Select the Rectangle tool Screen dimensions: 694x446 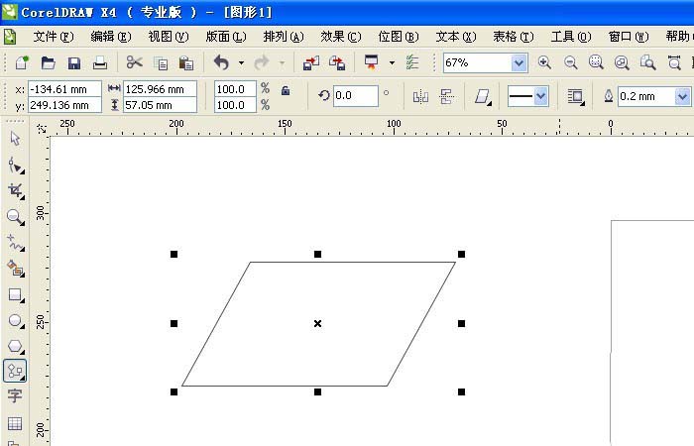pyautogui.click(x=16, y=294)
